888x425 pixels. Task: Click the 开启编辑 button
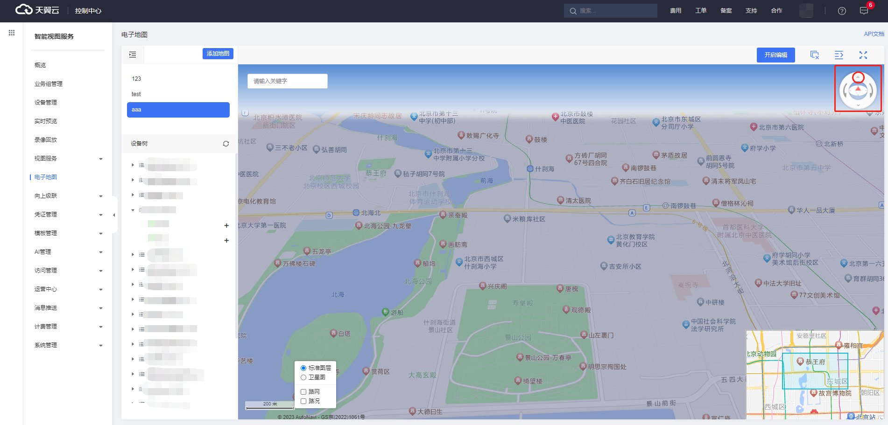click(775, 55)
